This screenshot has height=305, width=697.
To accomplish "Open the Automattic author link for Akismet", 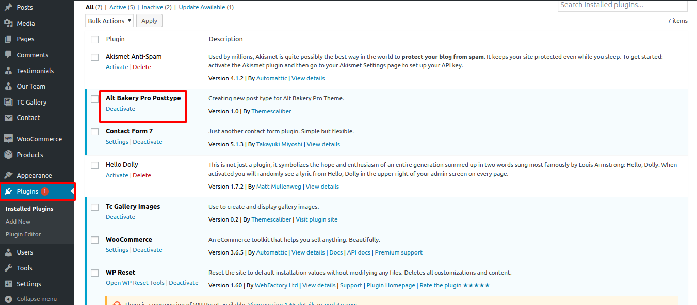I will pos(271,78).
